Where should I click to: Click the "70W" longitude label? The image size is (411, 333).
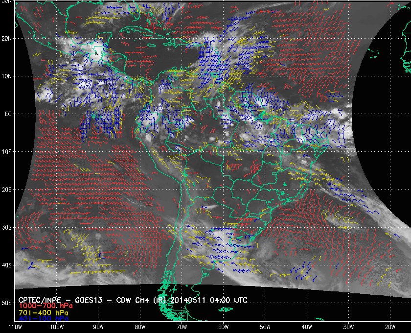pyautogui.click(x=182, y=327)
